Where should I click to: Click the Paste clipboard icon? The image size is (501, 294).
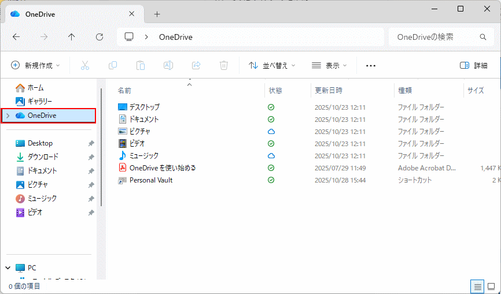tap(140, 65)
